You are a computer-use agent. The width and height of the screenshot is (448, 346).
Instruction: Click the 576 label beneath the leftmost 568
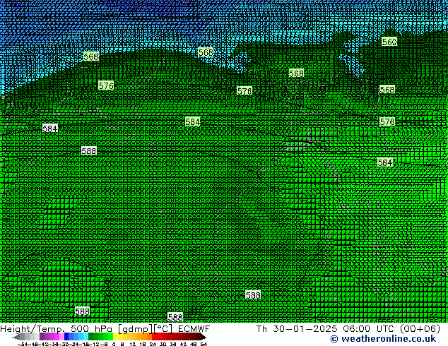[106, 85]
